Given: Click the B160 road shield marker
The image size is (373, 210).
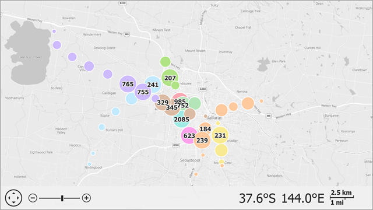Looking at the screenshot, I should [x=176, y=145].
